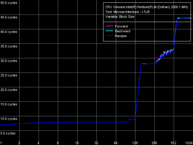Click the x-axis label 128
This screenshot has height=145, width=193.
point(135,143)
